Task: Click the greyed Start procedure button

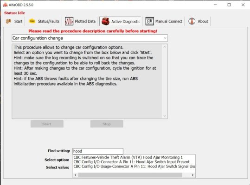Action: 47,124
